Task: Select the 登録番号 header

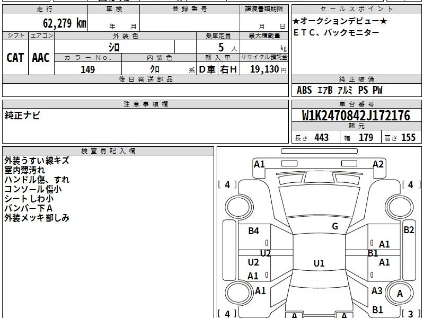Action: point(190,9)
